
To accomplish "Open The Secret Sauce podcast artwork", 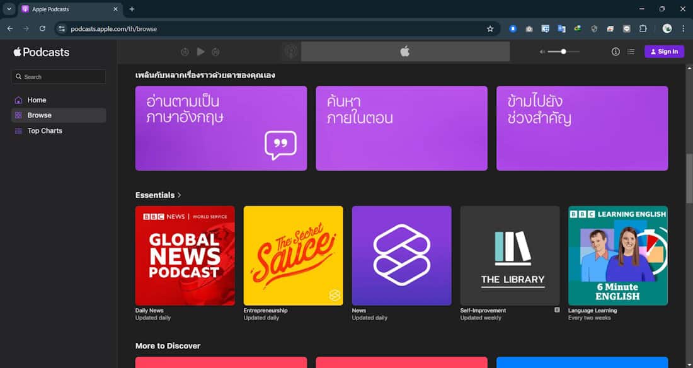I will click(x=293, y=255).
